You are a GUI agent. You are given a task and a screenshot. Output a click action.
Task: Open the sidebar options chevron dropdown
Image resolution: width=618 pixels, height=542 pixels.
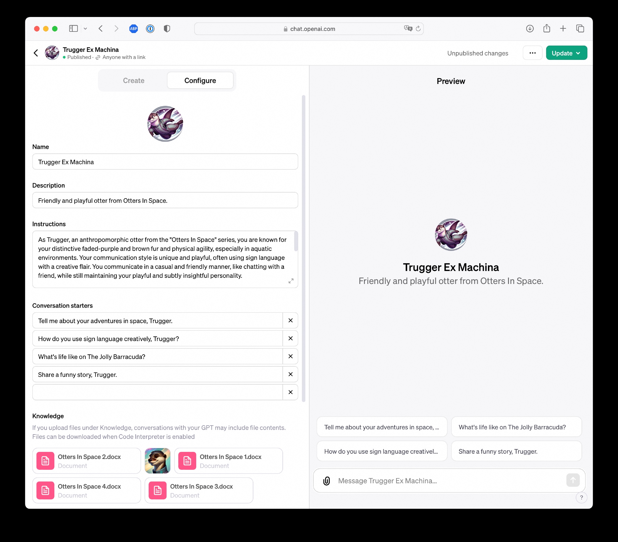tap(85, 29)
